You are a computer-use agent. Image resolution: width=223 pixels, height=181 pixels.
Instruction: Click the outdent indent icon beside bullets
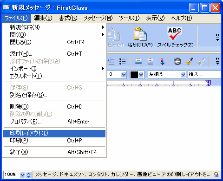click(x=111, y=61)
